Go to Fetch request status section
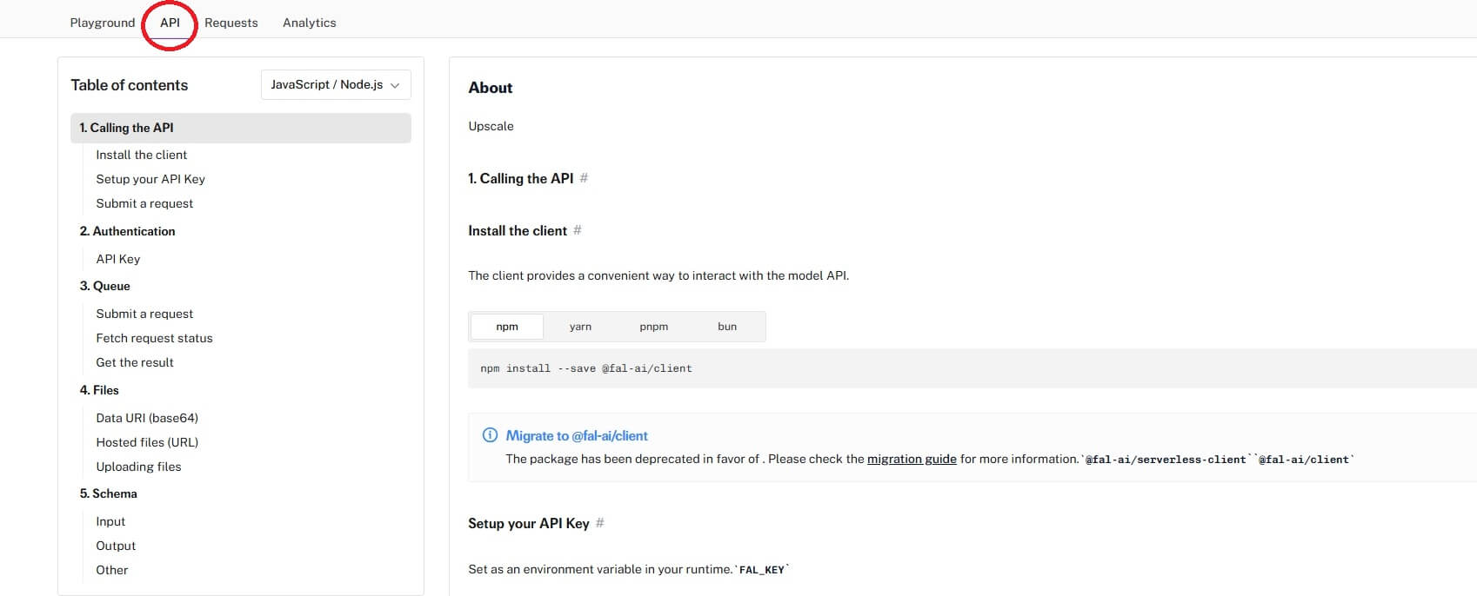This screenshot has width=1477, height=596. pyautogui.click(x=154, y=338)
